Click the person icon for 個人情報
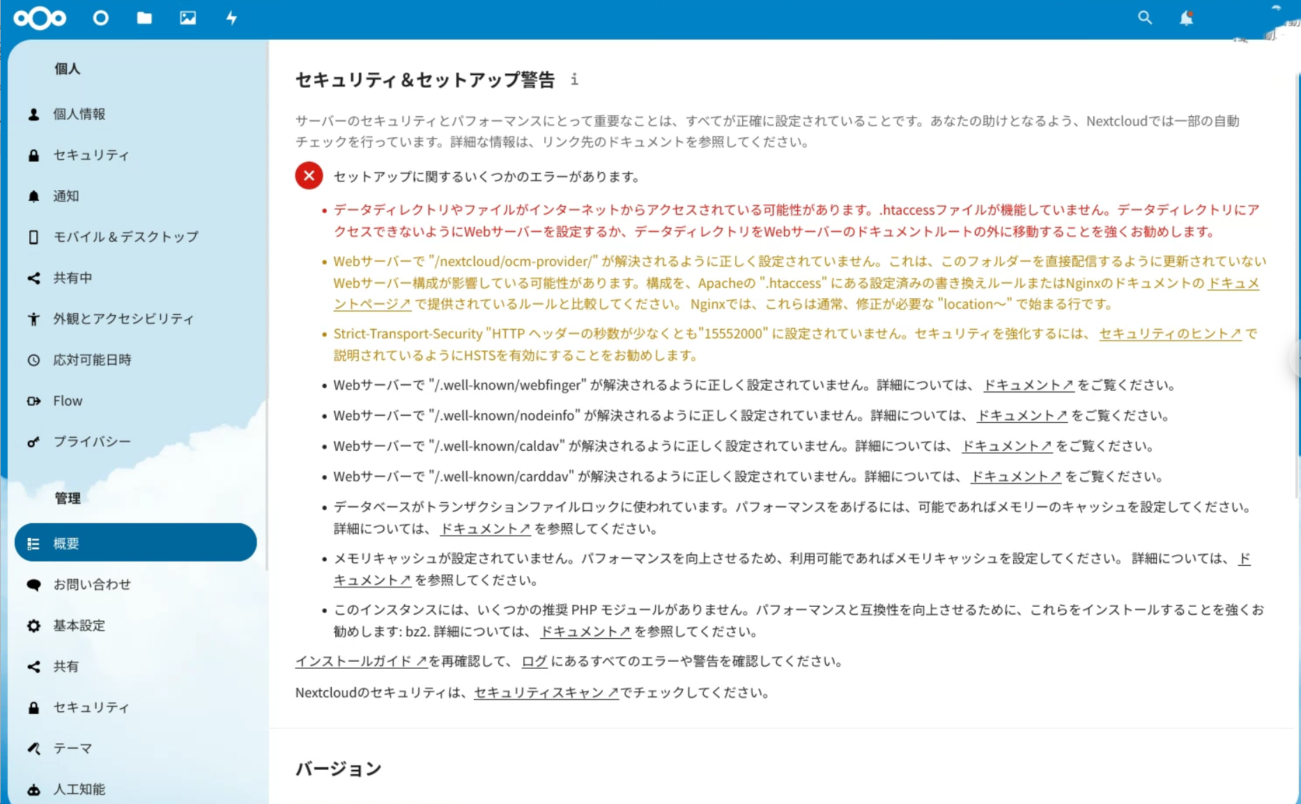 [x=33, y=114]
